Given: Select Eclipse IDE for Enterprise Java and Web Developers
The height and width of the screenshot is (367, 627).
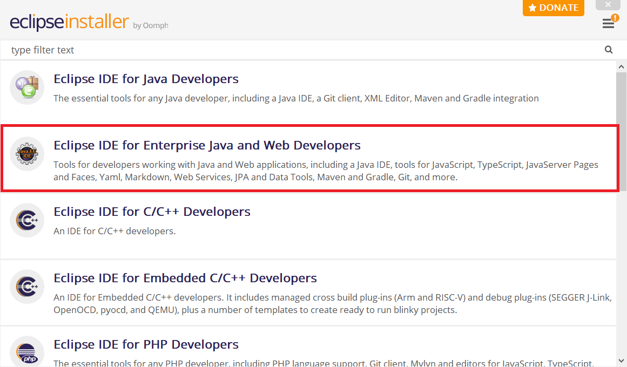Looking at the screenshot, I should (207, 146).
